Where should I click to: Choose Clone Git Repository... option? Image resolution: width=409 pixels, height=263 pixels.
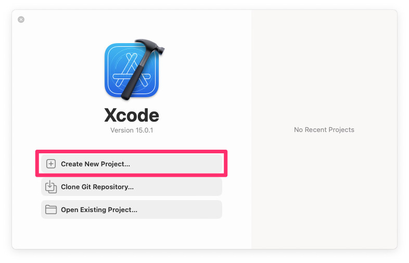[132, 187]
